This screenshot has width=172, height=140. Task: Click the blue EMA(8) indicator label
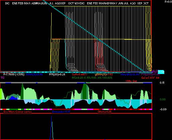pyautogui.click(x=35, y=74)
